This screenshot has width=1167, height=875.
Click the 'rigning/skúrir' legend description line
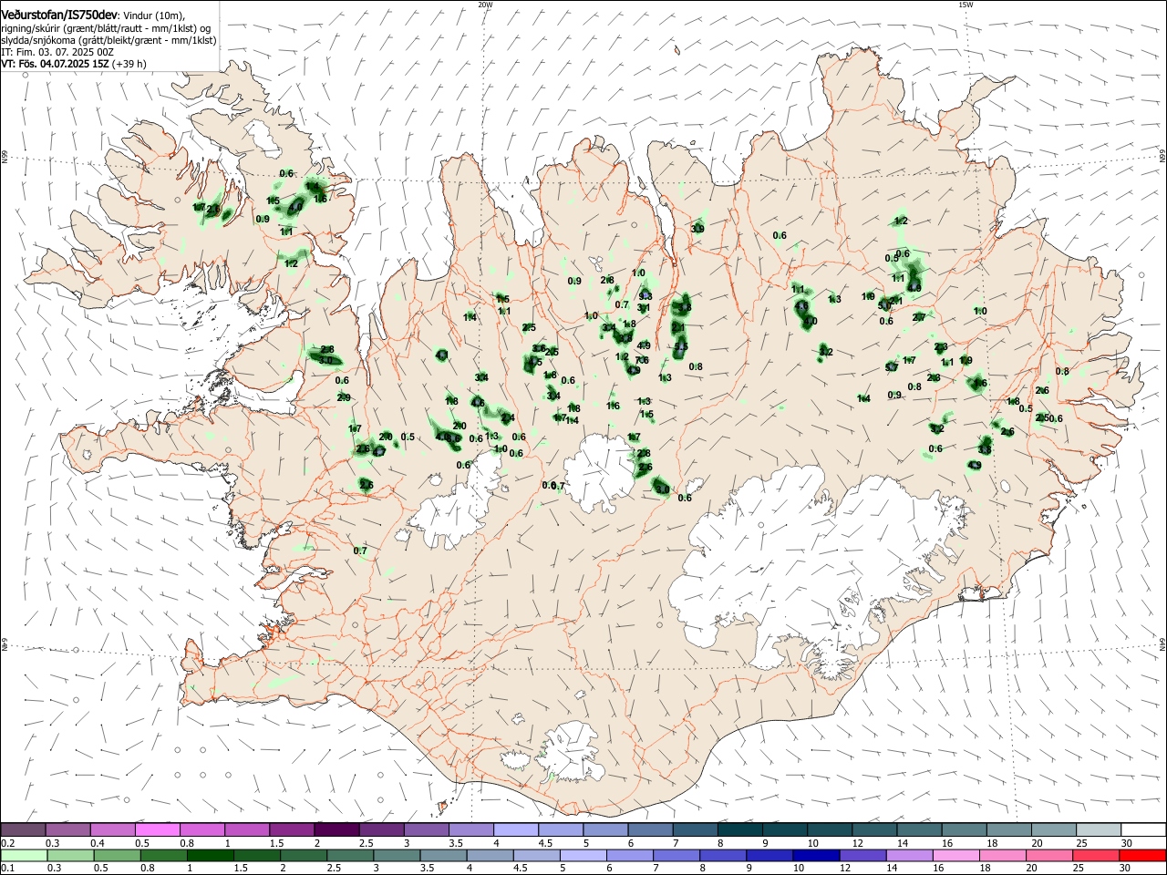pyautogui.click(x=108, y=28)
